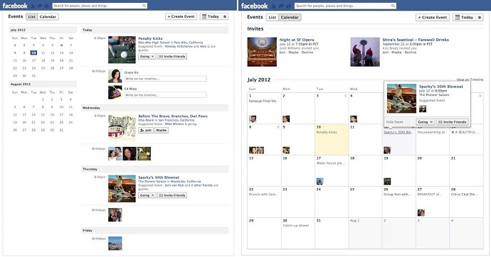Open Shira's Seattical Farewell Drinks title
491x257 pixels.
pos(416,40)
